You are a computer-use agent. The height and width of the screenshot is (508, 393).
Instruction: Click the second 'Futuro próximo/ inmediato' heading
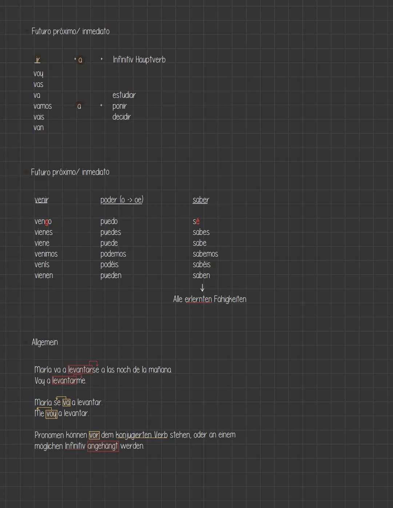70,172
